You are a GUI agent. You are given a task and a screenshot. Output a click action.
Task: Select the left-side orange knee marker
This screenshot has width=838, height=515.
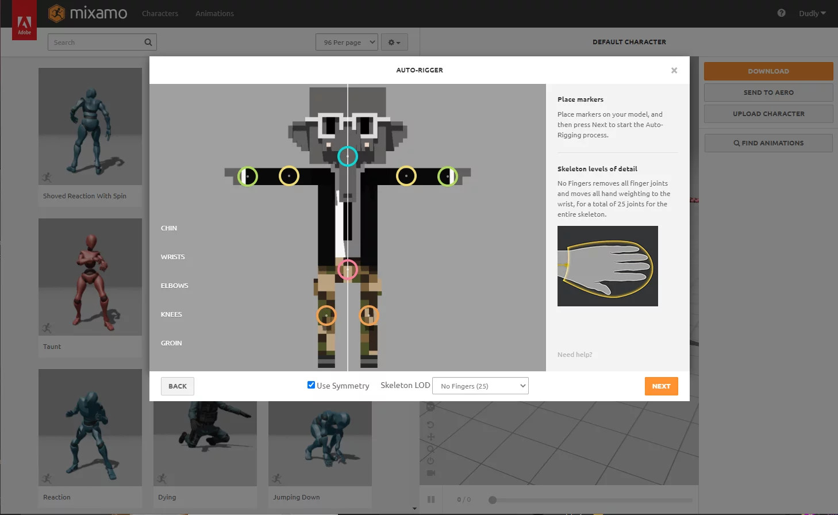tap(326, 316)
